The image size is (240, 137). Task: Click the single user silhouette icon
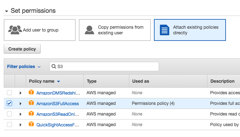pos(89,30)
